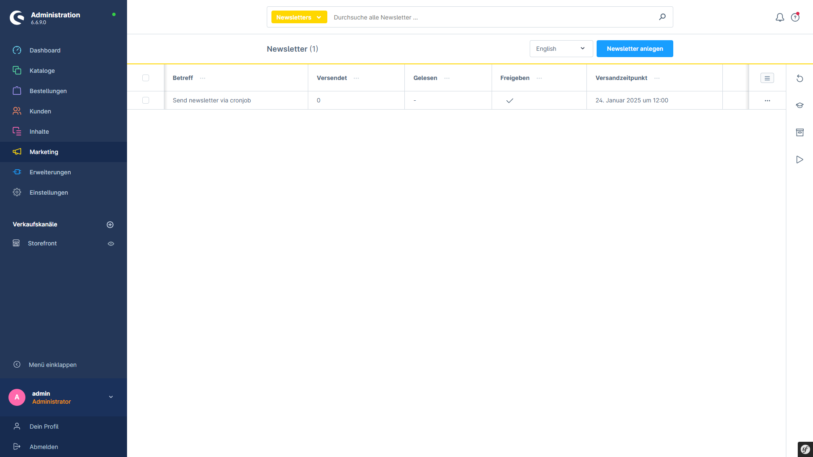Open the Symfony profiler icon
Screen dimensions: 813x457
click(x=805, y=449)
